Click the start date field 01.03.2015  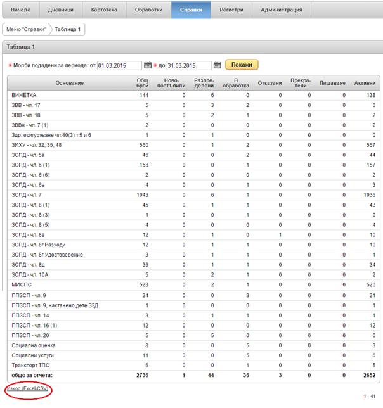pos(120,65)
